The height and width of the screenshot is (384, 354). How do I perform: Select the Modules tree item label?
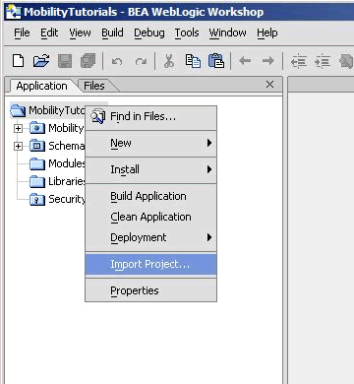coord(67,163)
